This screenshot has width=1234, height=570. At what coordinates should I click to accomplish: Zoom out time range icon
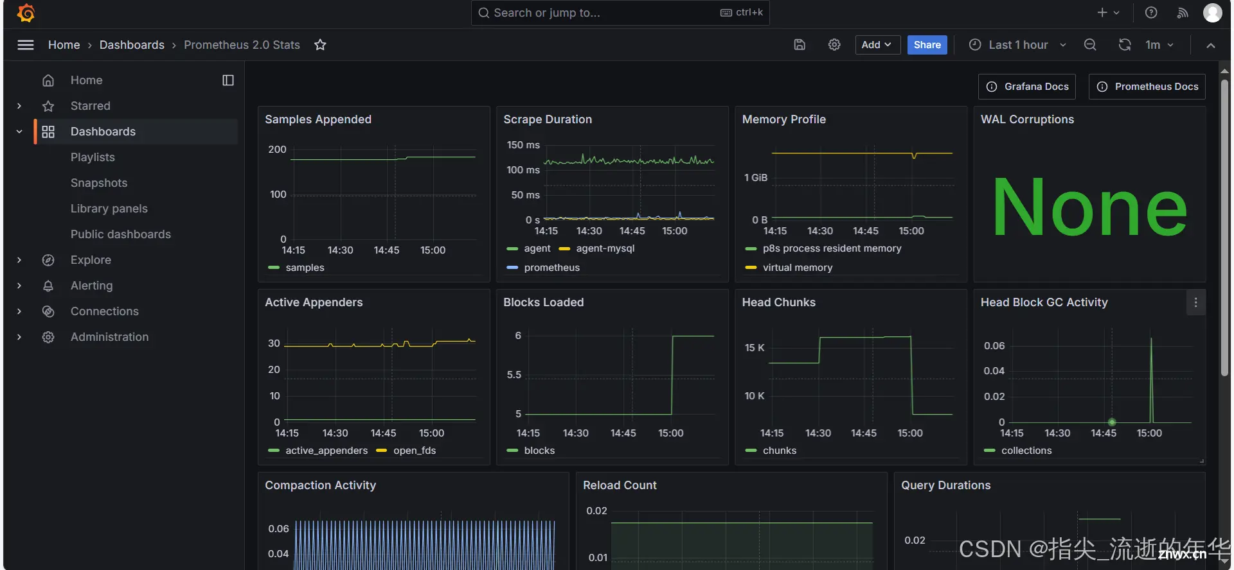click(x=1090, y=45)
